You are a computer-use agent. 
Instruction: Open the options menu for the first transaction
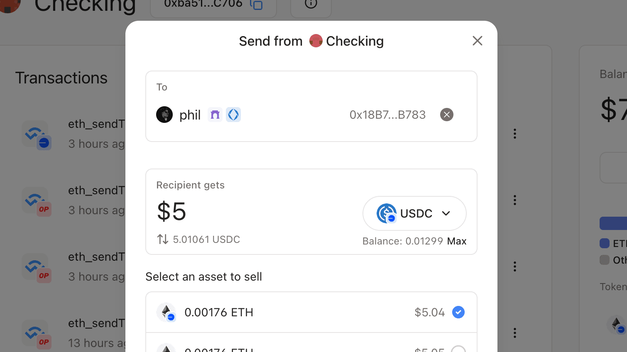[x=515, y=134]
